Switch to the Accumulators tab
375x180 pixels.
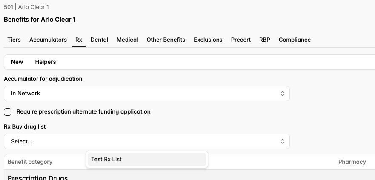48,40
